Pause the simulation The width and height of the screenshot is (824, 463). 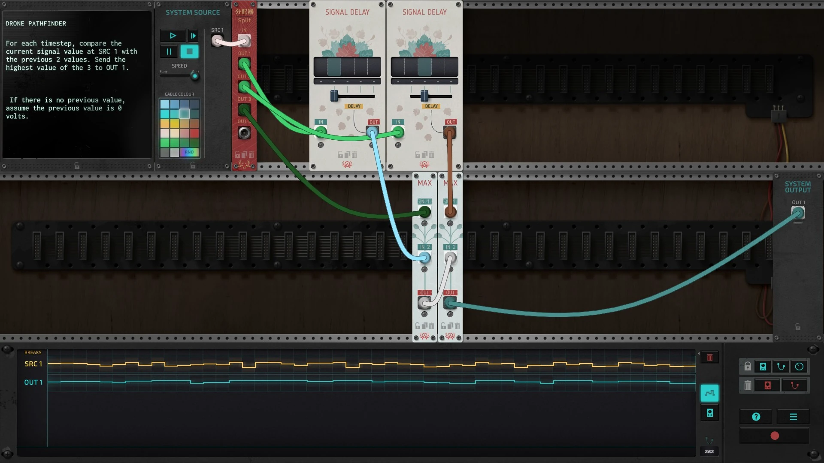tap(169, 52)
